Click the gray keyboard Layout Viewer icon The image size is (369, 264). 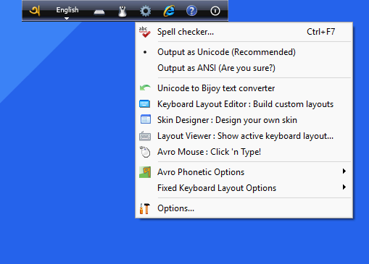point(145,136)
